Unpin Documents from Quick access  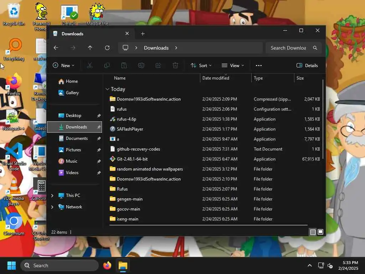coord(99,138)
